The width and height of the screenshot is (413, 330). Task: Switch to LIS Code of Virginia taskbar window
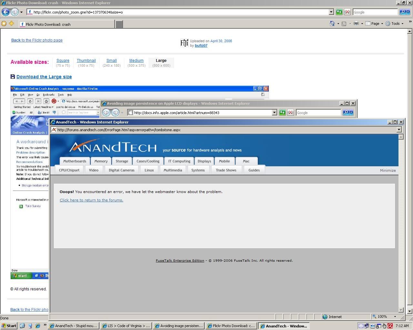pyautogui.click(x=126, y=326)
